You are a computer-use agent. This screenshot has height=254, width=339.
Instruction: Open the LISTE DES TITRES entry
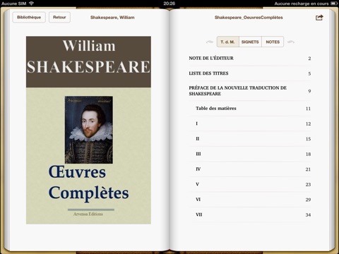(x=250, y=73)
